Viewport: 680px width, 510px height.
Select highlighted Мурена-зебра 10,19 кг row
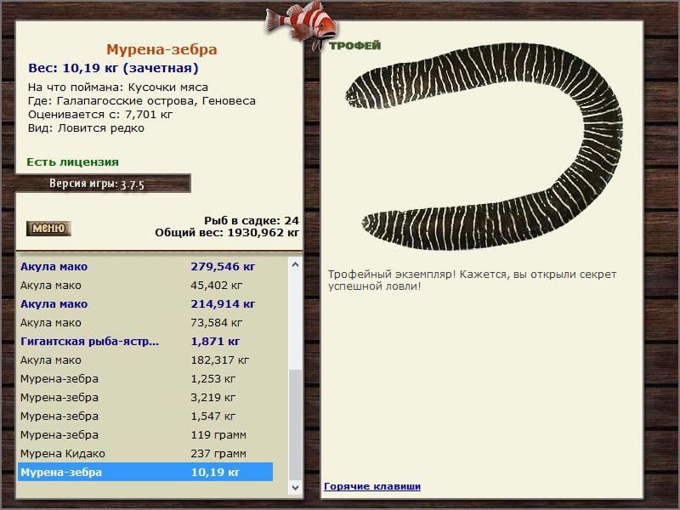click(x=145, y=472)
